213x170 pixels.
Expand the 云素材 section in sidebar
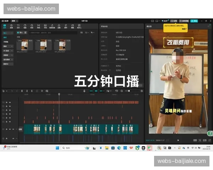point(8,55)
